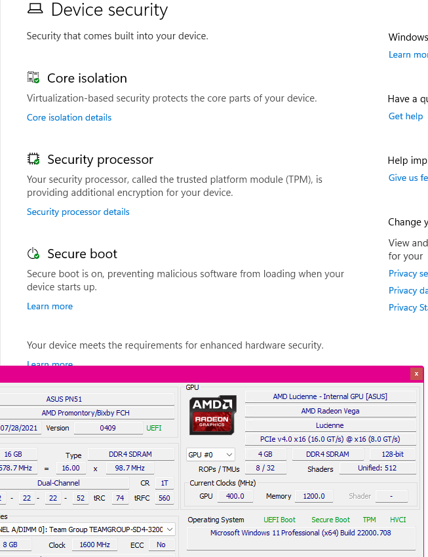Open the GPU #0 selector dropdown

(x=210, y=453)
